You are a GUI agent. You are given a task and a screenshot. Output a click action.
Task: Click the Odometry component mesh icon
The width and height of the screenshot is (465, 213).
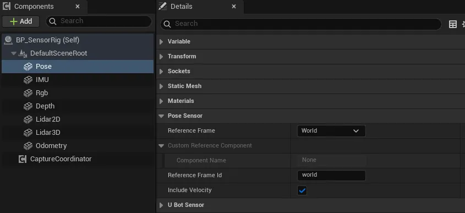[28, 146]
